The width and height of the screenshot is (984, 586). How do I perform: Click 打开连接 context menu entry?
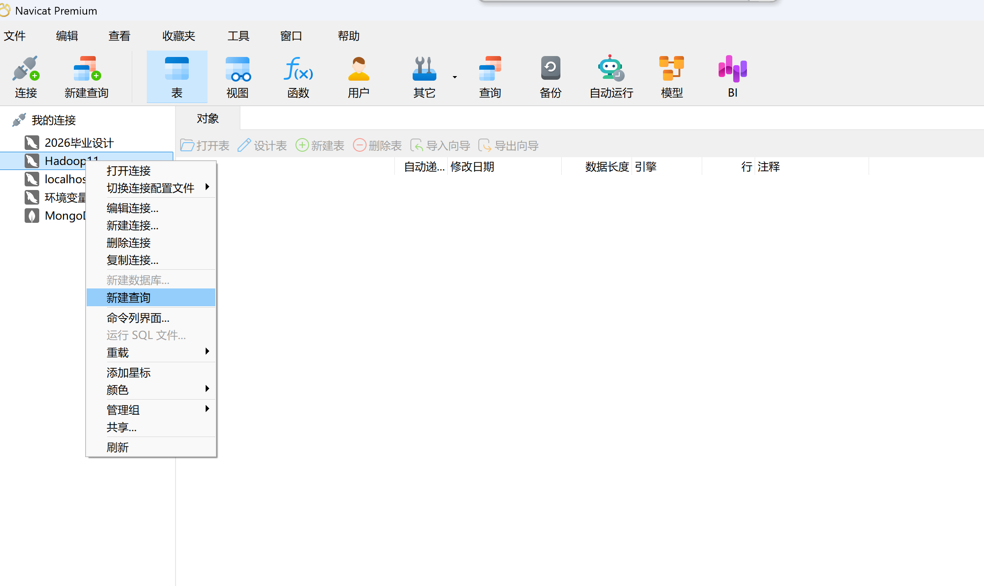pos(129,171)
